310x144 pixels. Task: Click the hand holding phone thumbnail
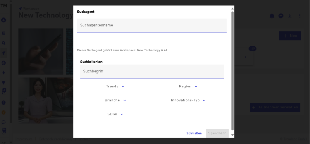point(41,51)
